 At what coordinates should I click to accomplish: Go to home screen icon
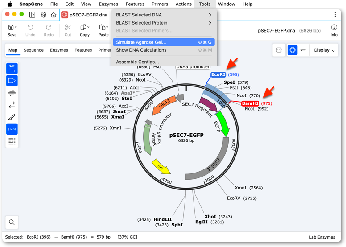[x=54, y=15]
